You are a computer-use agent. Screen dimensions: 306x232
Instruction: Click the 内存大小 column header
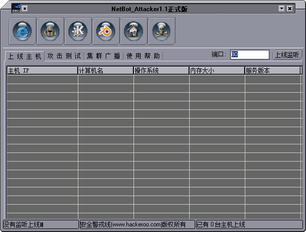click(x=217, y=71)
